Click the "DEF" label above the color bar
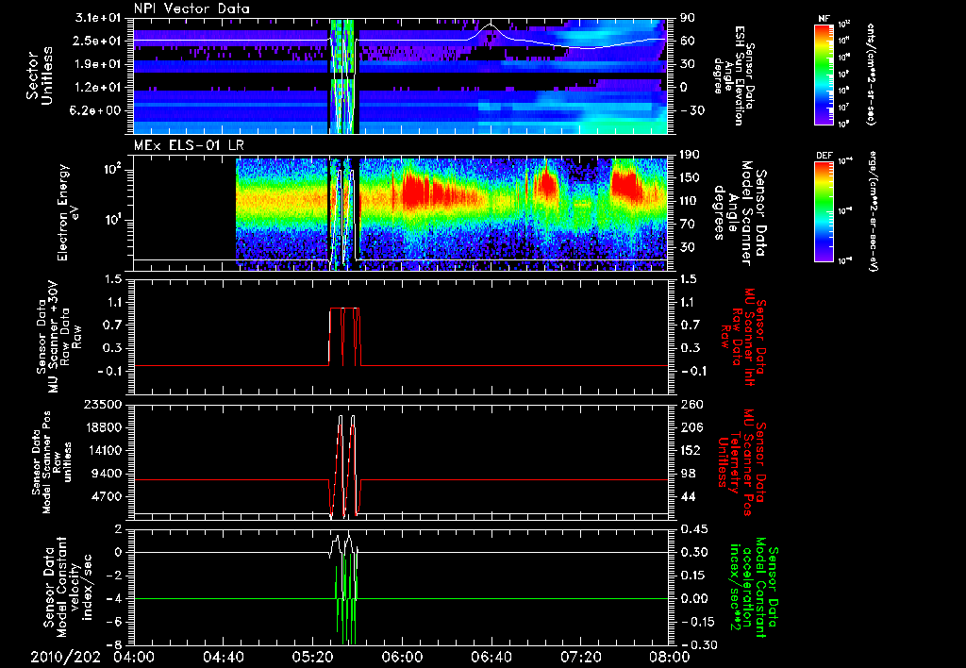 [x=824, y=156]
